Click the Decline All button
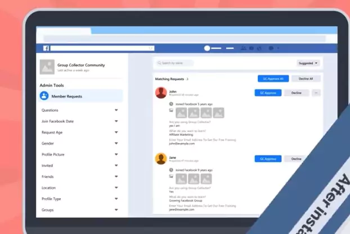The height and width of the screenshot is (234, 350). click(x=306, y=79)
